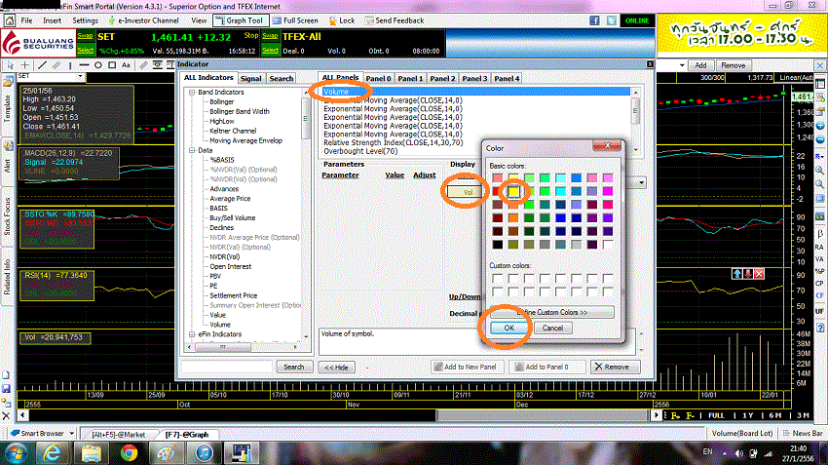Select Relative Strength Index(CLOSE,14,30,70) entry

[x=393, y=142]
